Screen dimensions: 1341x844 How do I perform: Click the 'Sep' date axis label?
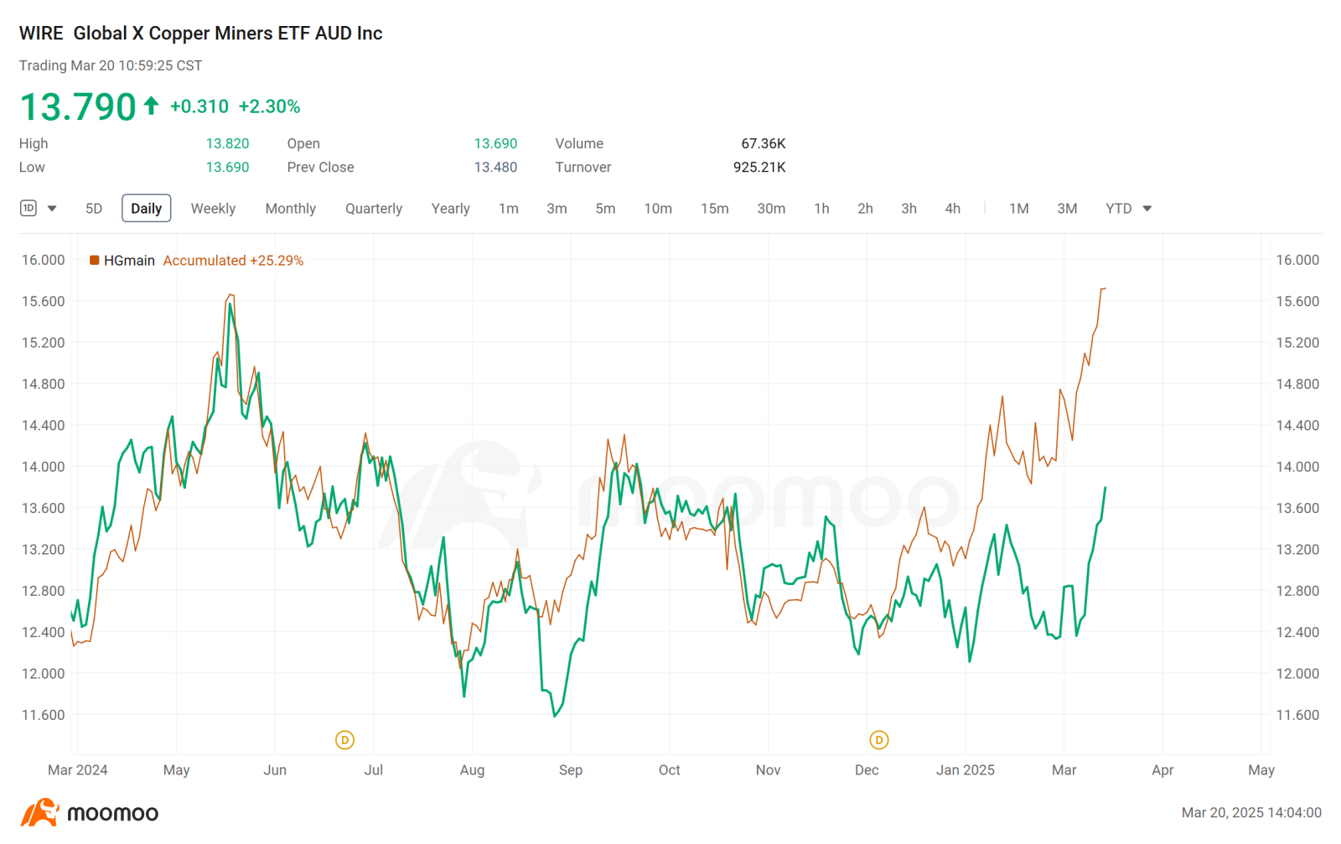point(571,770)
